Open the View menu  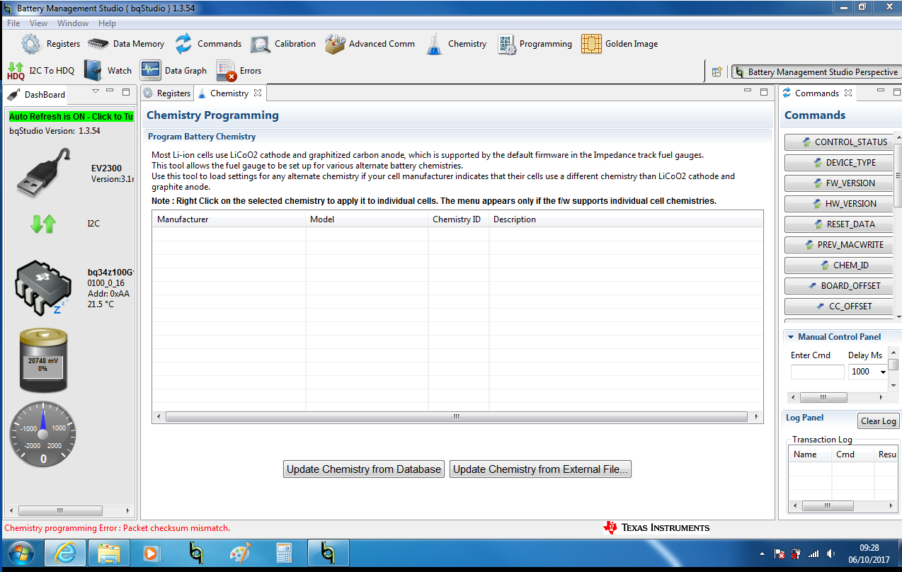(39, 23)
